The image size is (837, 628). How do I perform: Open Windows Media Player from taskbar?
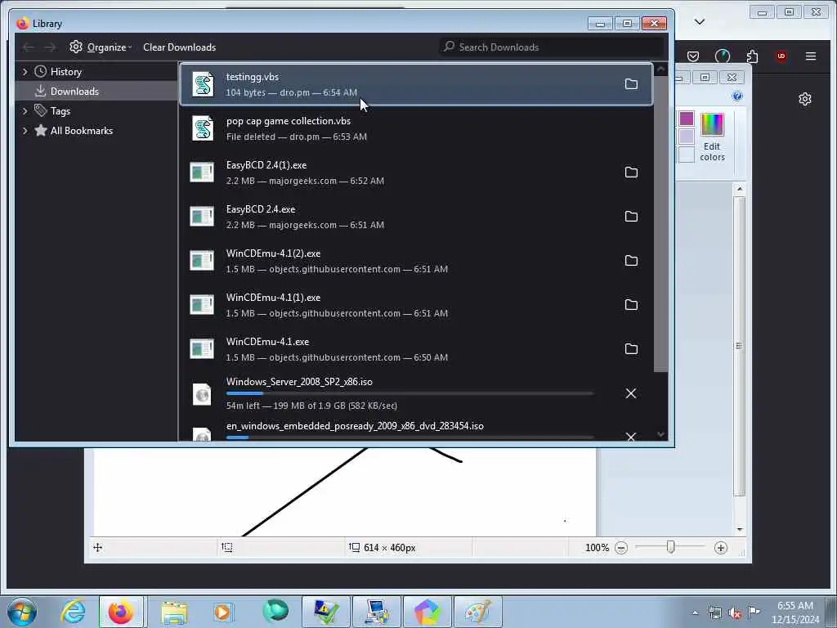(222, 612)
